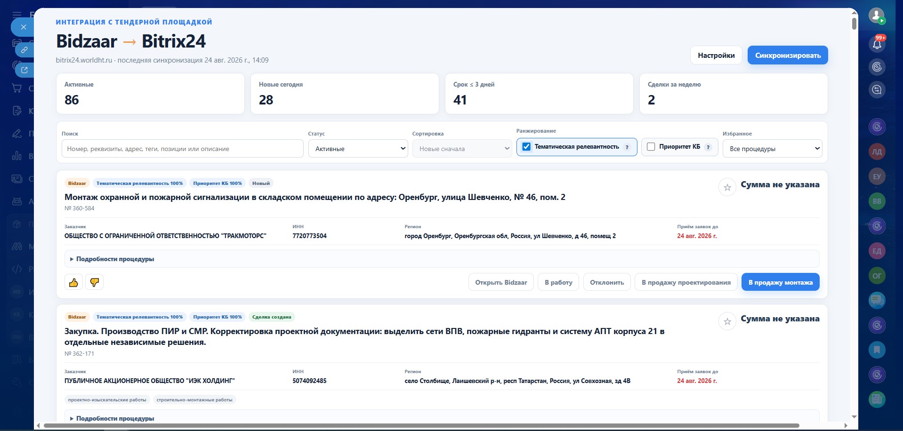Click the ИНН value 5074092485
The image size is (903, 431).
tap(309, 381)
